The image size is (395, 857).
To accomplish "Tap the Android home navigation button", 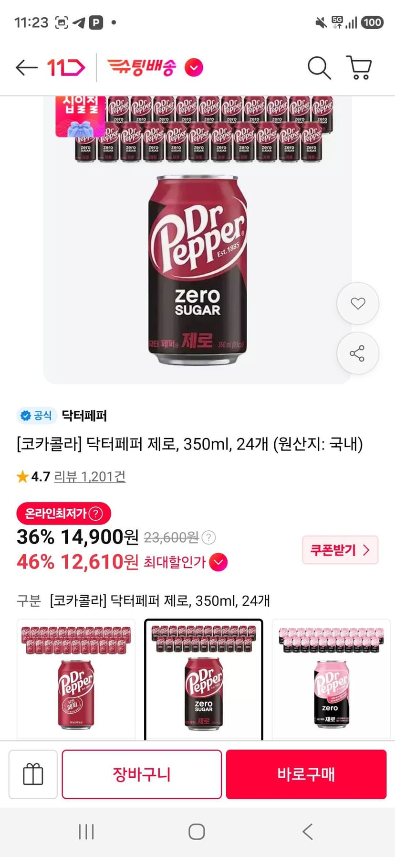I will point(197,832).
